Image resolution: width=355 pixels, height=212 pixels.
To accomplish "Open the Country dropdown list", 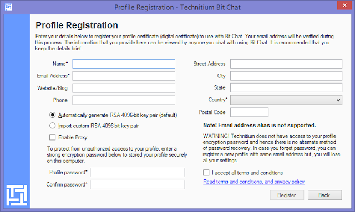I will tap(286, 100).
